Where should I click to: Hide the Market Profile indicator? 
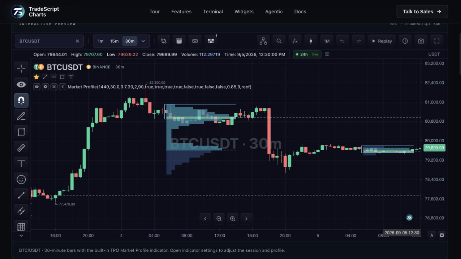pyautogui.click(x=36, y=87)
